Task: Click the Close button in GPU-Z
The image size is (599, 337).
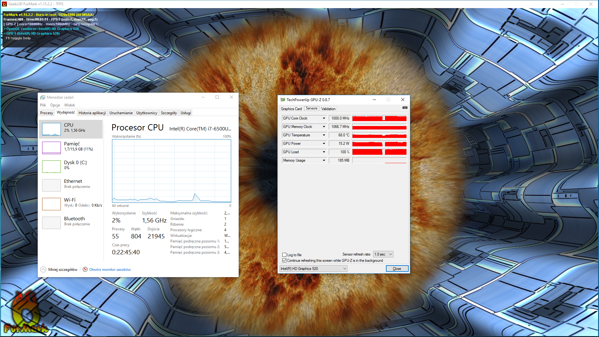Action: click(x=397, y=269)
